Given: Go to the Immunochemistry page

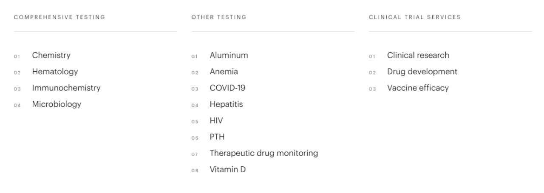Looking at the screenshot, I should pos(66,88).
